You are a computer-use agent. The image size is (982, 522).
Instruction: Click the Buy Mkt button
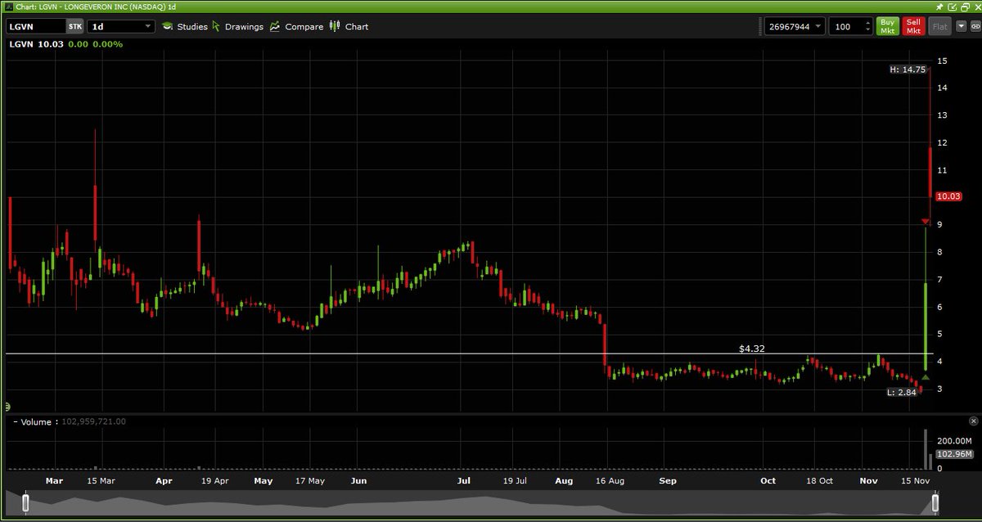(887, 26)
